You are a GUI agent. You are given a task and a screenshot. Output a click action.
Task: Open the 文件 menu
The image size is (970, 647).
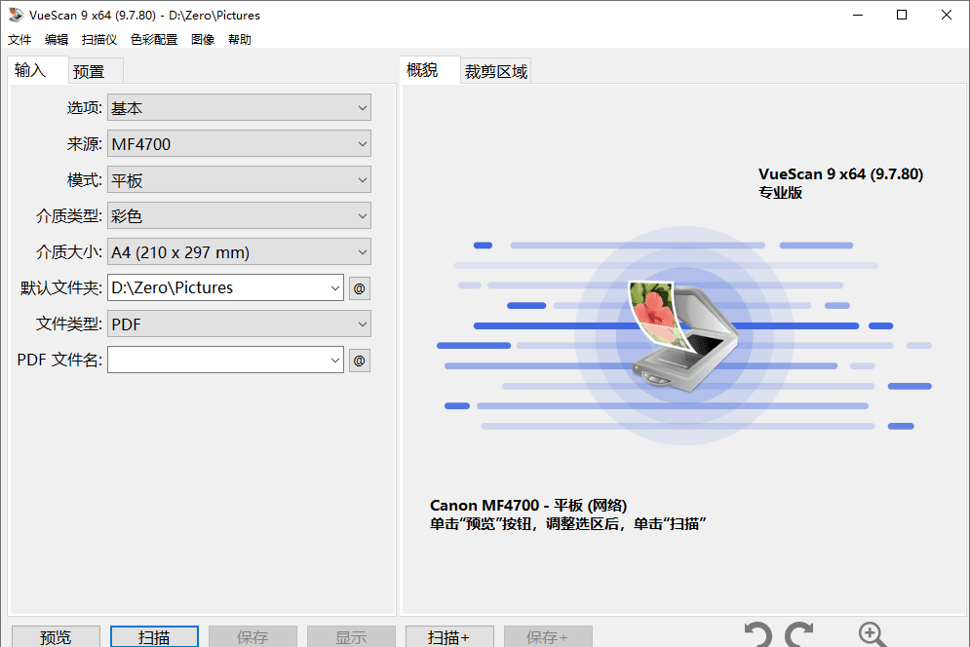coord(19,40)
